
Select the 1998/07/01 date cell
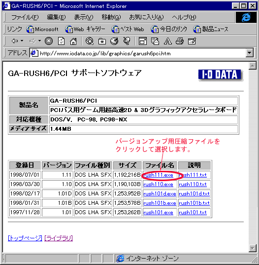25,175
